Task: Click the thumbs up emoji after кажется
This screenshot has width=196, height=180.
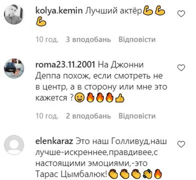Action: [x=119, y=98]
